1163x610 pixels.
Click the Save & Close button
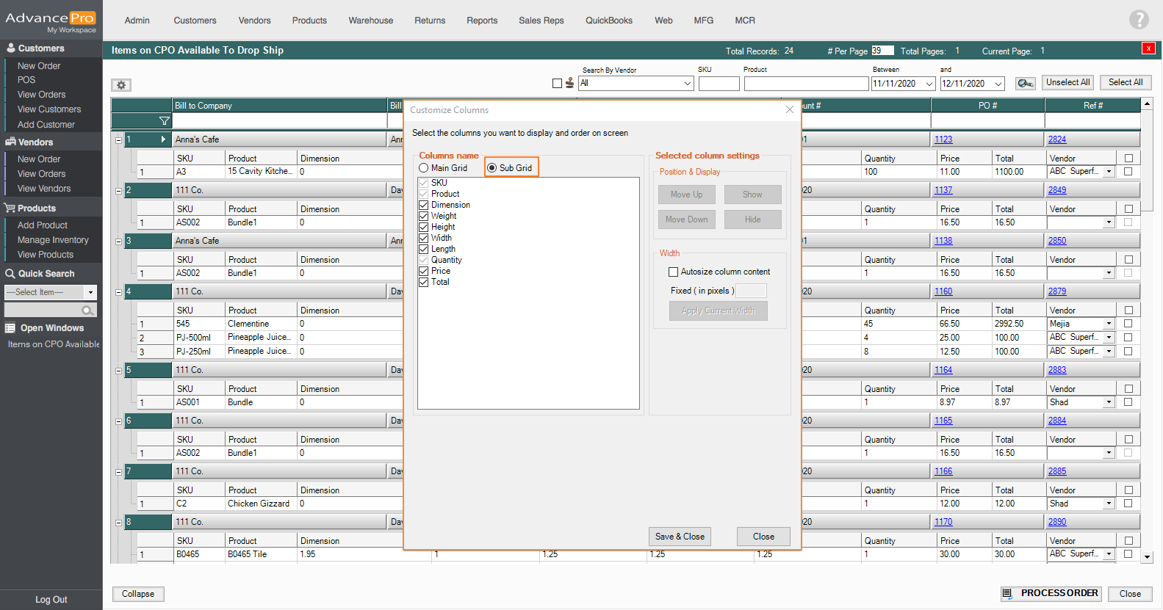coord(680,537)
